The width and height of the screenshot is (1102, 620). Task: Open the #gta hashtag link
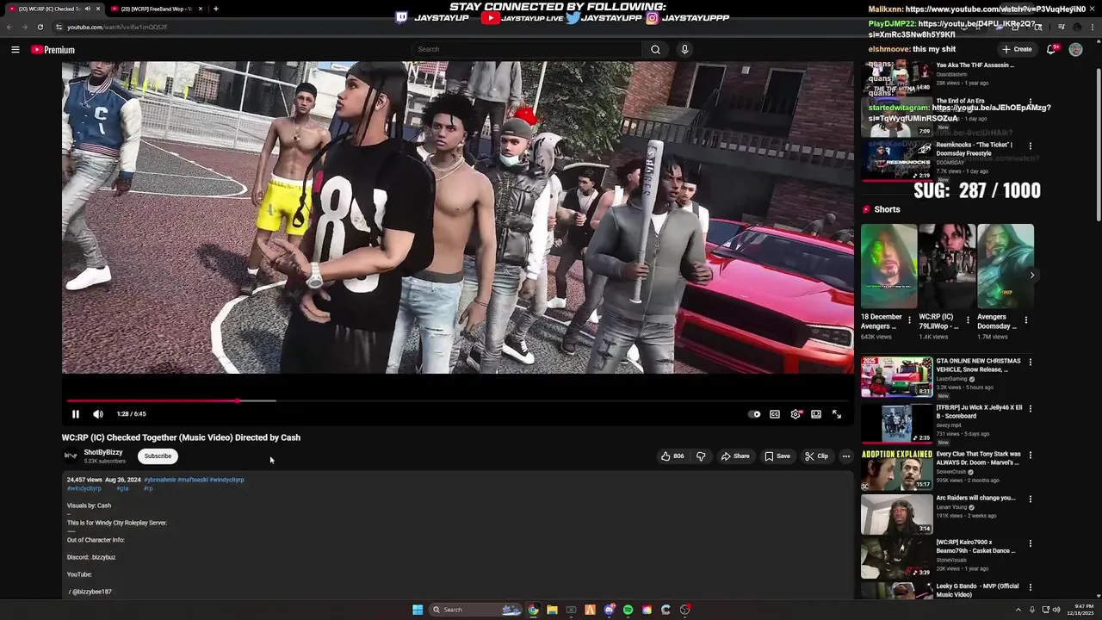(122, 488)
